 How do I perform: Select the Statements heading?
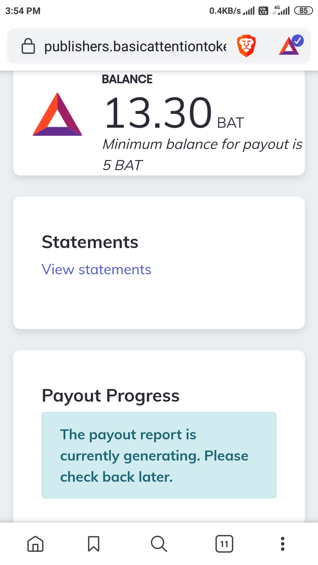coord(90,242)
